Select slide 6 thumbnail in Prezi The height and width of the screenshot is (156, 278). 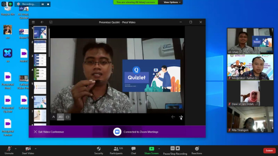pos(40,102)
